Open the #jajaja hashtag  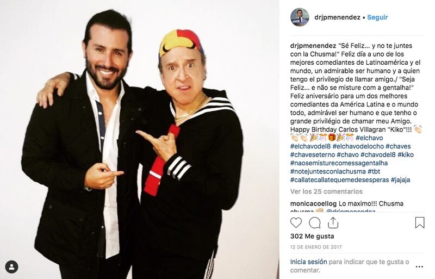click(x=400, y=179)
